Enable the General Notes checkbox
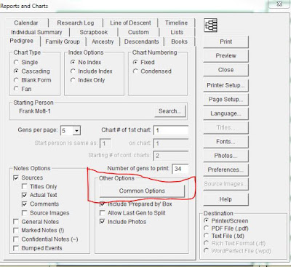 tap(16, 222)
